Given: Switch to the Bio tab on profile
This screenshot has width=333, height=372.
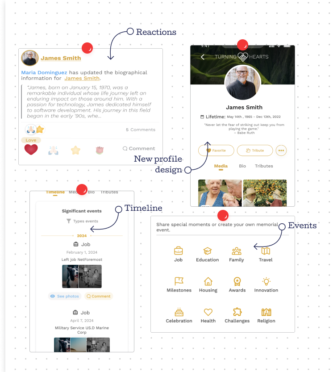Looking at the screenshot, I should click(x=242, y=166).
